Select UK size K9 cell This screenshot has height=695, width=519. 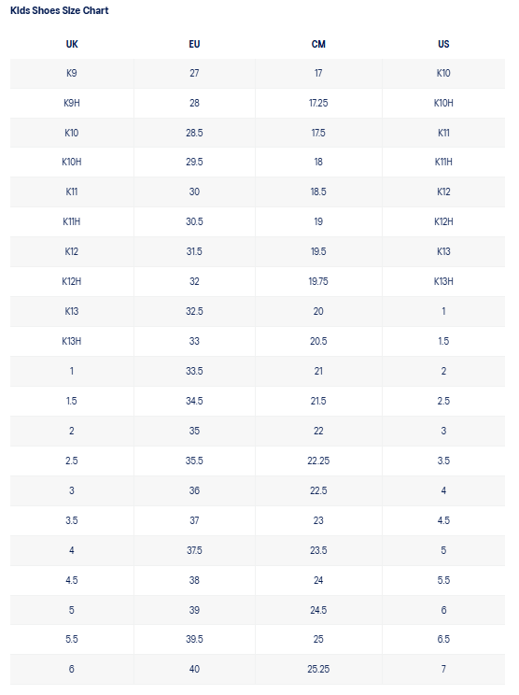72,73
